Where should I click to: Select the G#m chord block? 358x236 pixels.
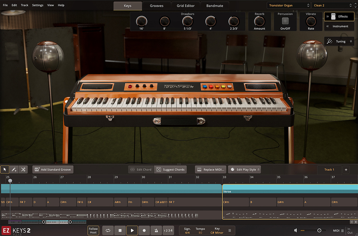click(290, 202)
